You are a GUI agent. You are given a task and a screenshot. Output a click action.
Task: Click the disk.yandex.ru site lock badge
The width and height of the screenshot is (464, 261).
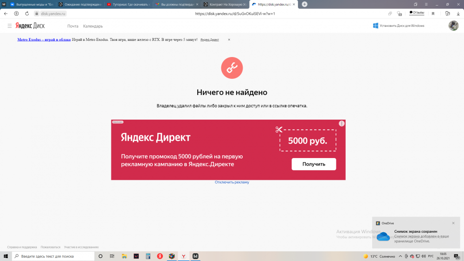click(x=50, y=13)
